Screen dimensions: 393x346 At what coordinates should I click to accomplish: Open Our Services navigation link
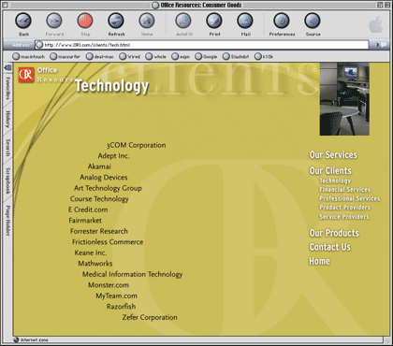point(333,155)
